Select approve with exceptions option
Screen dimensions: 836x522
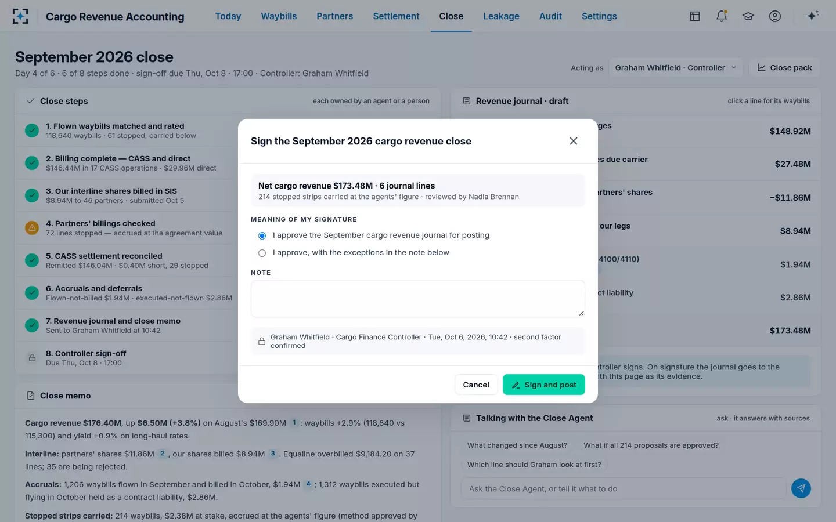262,253
